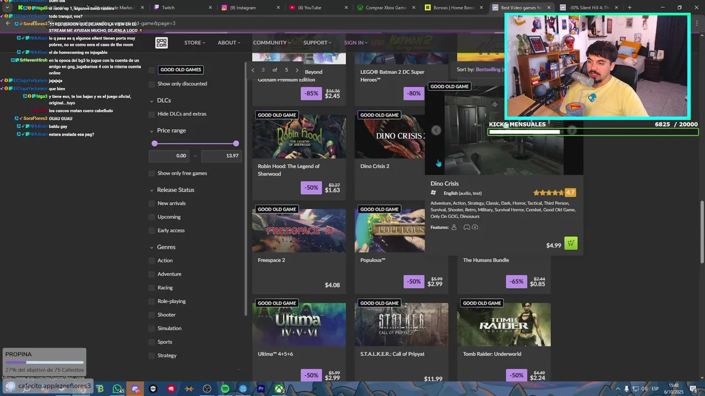Click the single-player feature icon in Dino Crisis popup
This screenshot has width=705, height=396.
pos(454,227)
